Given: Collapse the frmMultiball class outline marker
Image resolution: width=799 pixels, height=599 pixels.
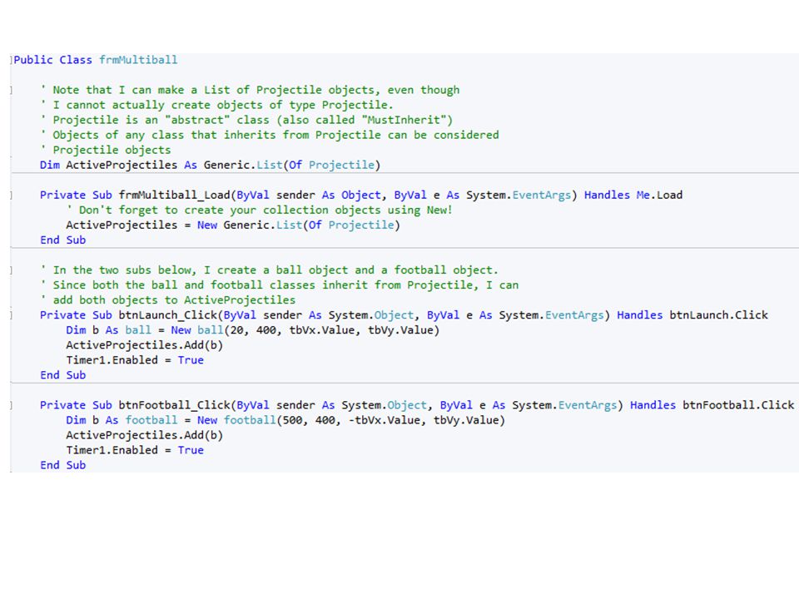Looking at the screenshot, I should coord(11,60).
